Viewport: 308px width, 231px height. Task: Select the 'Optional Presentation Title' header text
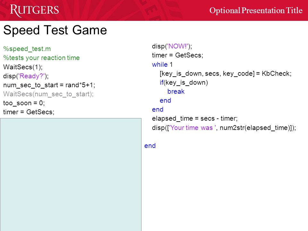pos(256,10)
